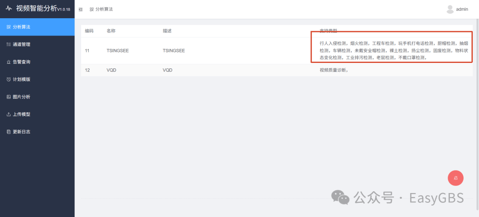
Task: Click the 编码 column header
Action: (x=89, y=31)
